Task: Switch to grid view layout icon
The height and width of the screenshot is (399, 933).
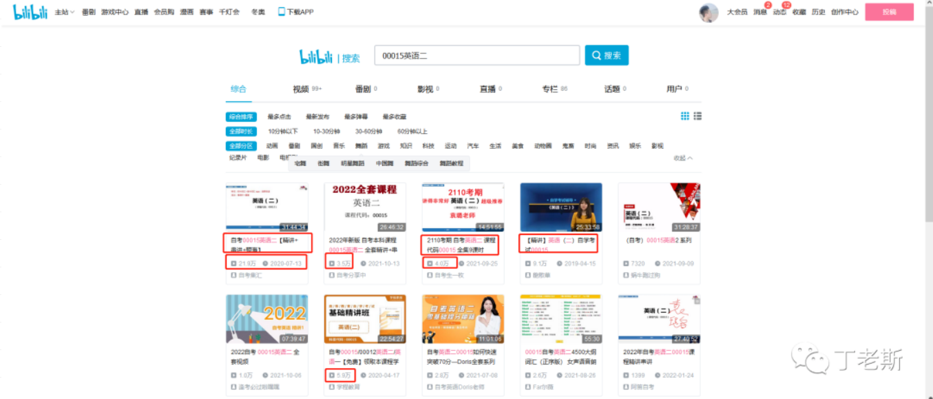Action: point(685,116)
